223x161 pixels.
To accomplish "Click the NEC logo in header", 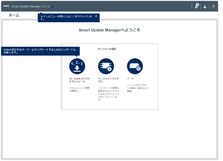I will click(6, 6).
